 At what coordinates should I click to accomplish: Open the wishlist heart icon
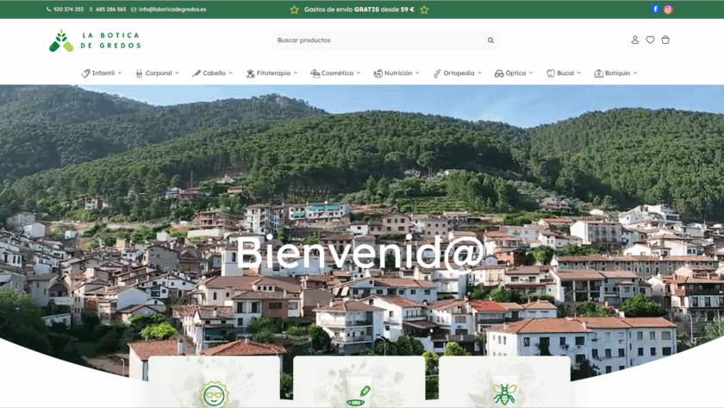coord(650,41)
